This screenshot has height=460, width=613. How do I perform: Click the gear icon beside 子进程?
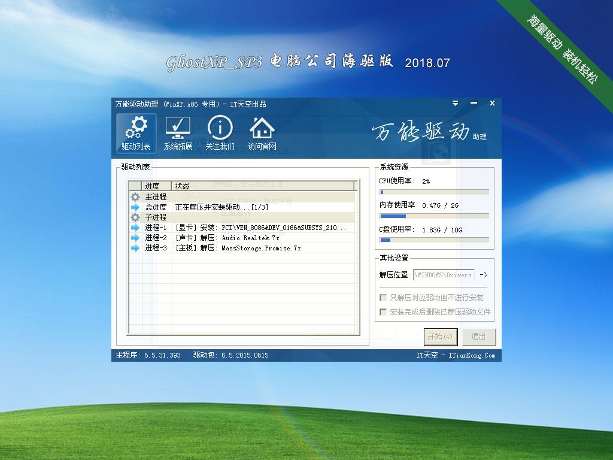(136, 217)
